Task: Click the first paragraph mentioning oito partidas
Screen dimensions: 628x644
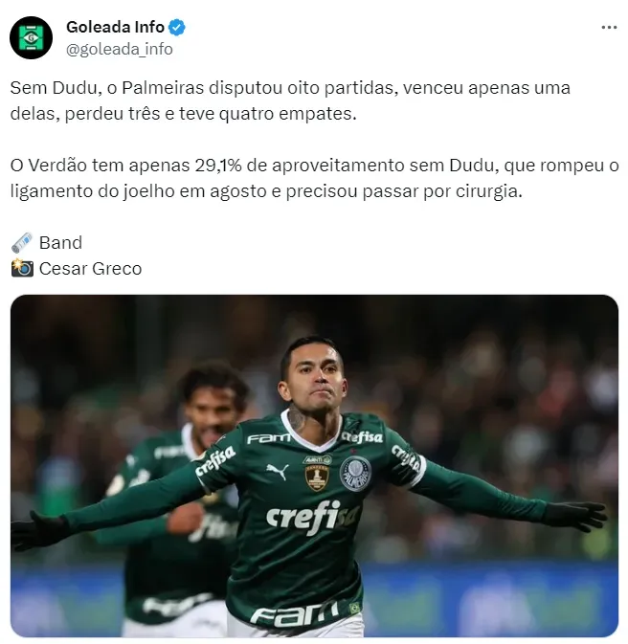Action: [x=290, y=100]
